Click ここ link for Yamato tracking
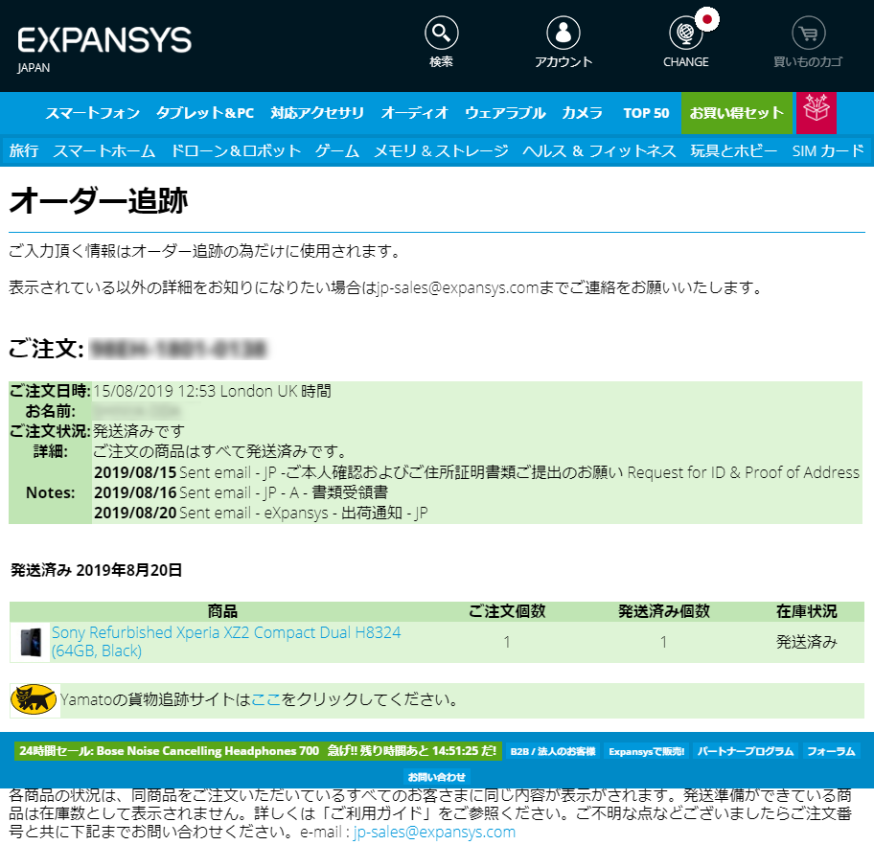 click(x=265, y=699)
